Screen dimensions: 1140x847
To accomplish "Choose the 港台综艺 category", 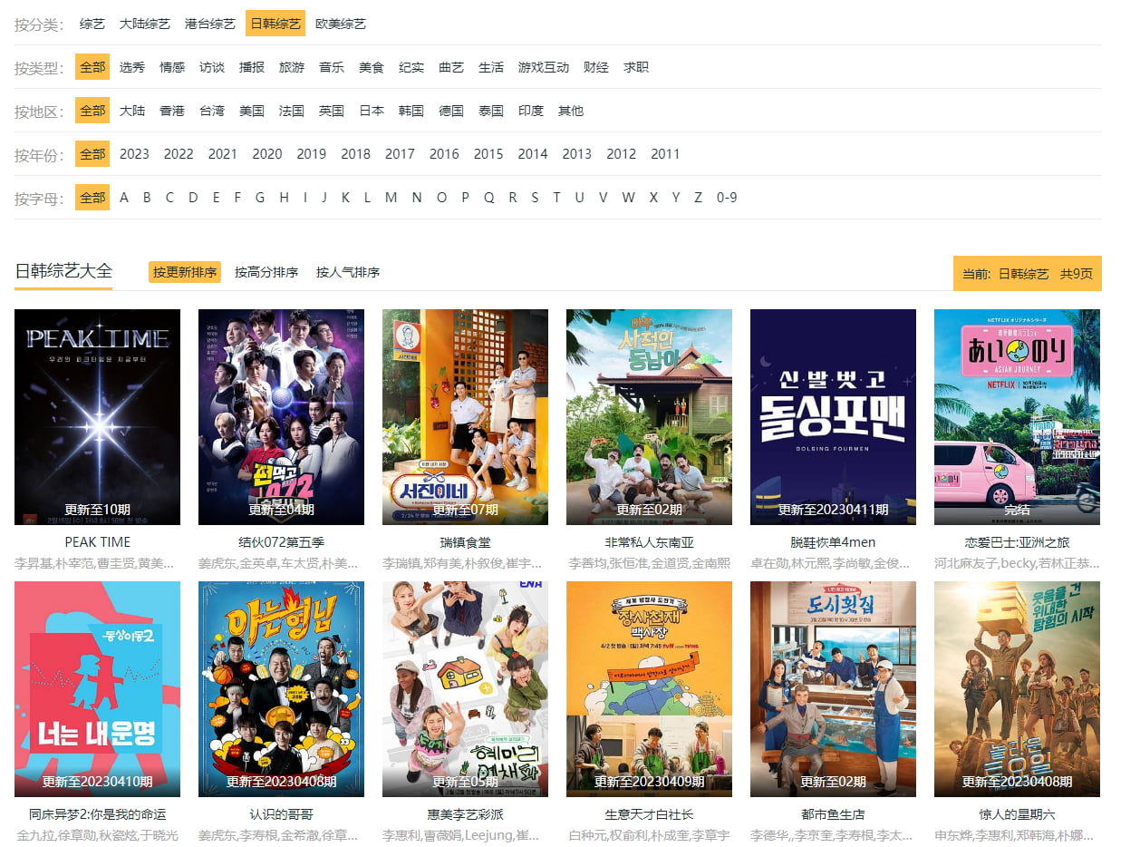I will pyautogui.click(x=210, y=24).
